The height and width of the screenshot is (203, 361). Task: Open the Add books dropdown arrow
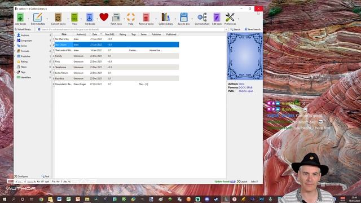pos(28,19)
